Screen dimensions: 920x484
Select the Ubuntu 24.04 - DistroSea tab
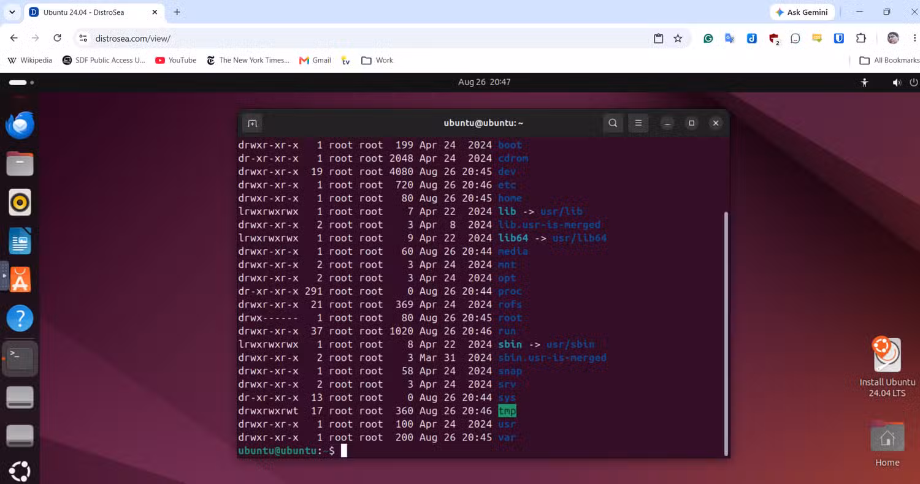[94, 12]
